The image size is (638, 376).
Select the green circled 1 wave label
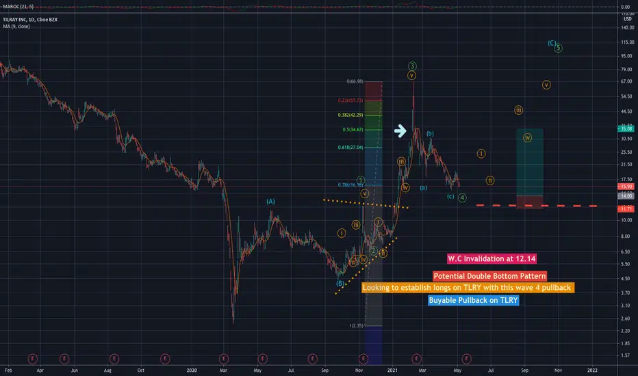tap(361, 180)
